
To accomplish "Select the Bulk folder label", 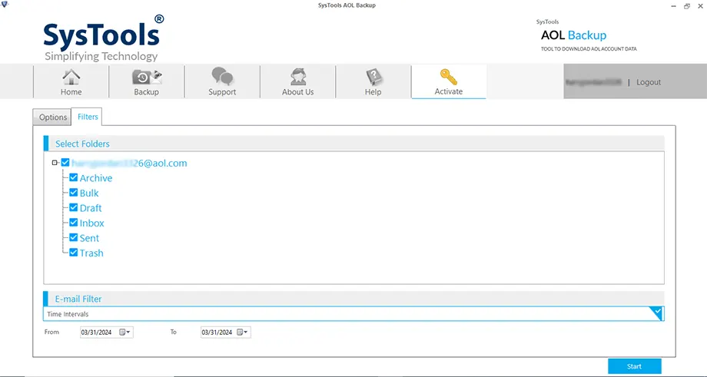I will coord(89,193).
